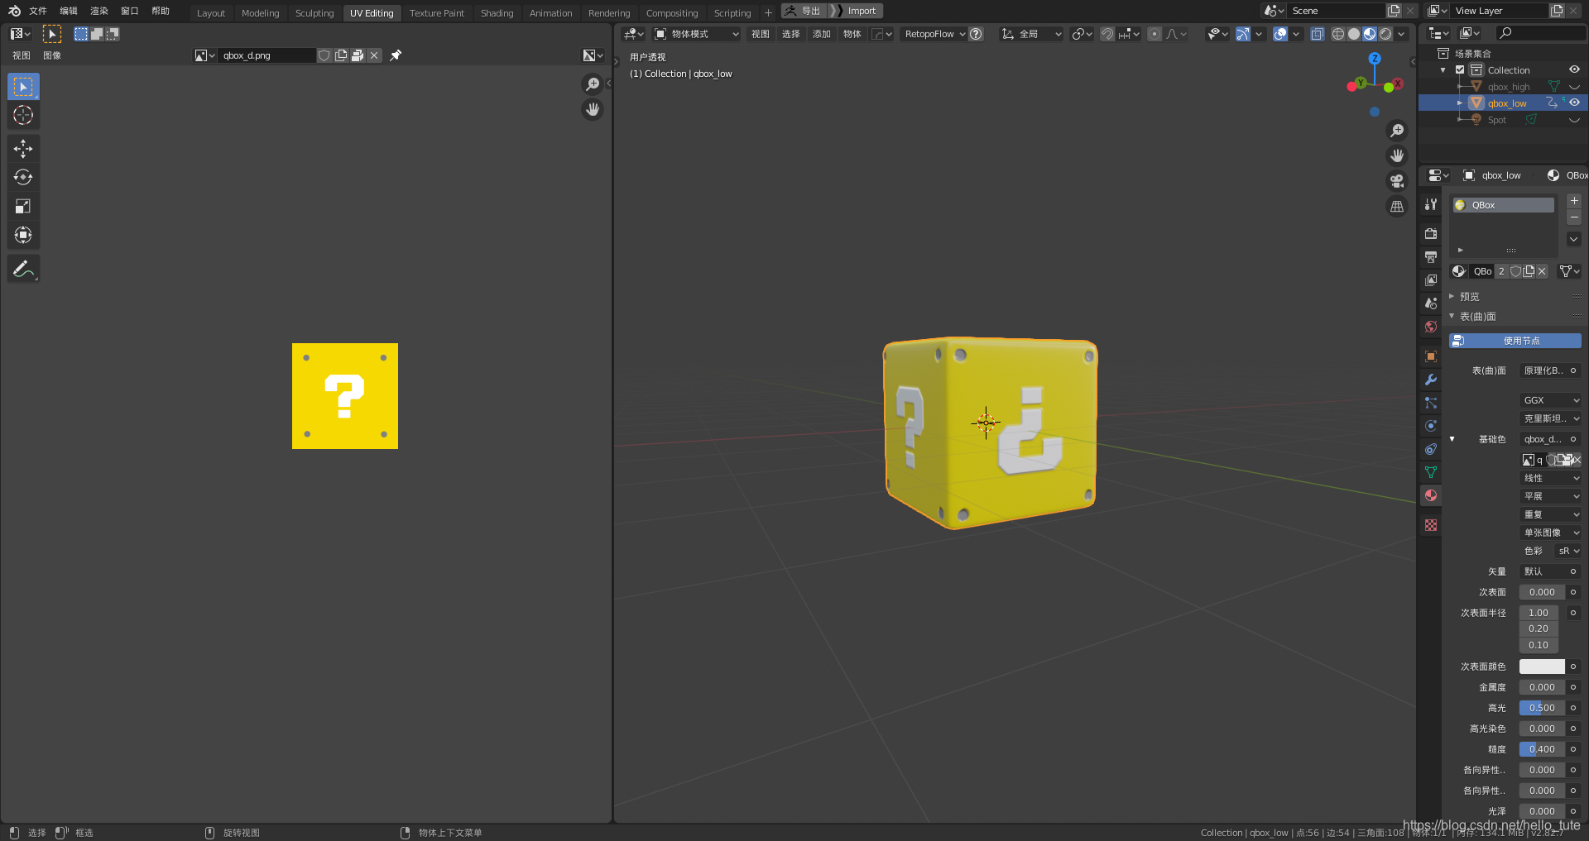Toggle visibility eye of Collection
The height and width of the screenshot is (841, 1589).
[1574, 69]
